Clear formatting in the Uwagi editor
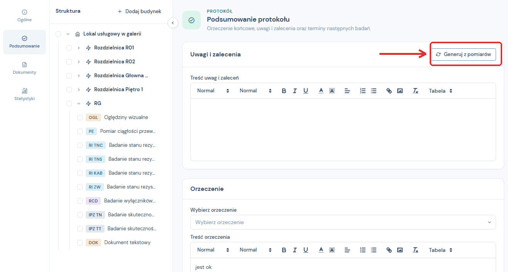 pyautogui.click(x=415, y=91)
